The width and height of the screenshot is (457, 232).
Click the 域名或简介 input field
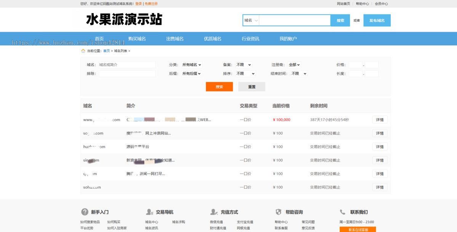tap(127, 65)
